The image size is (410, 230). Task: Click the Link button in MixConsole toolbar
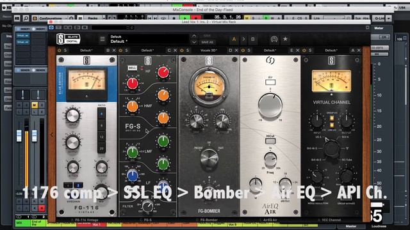(x=316, y=19)
